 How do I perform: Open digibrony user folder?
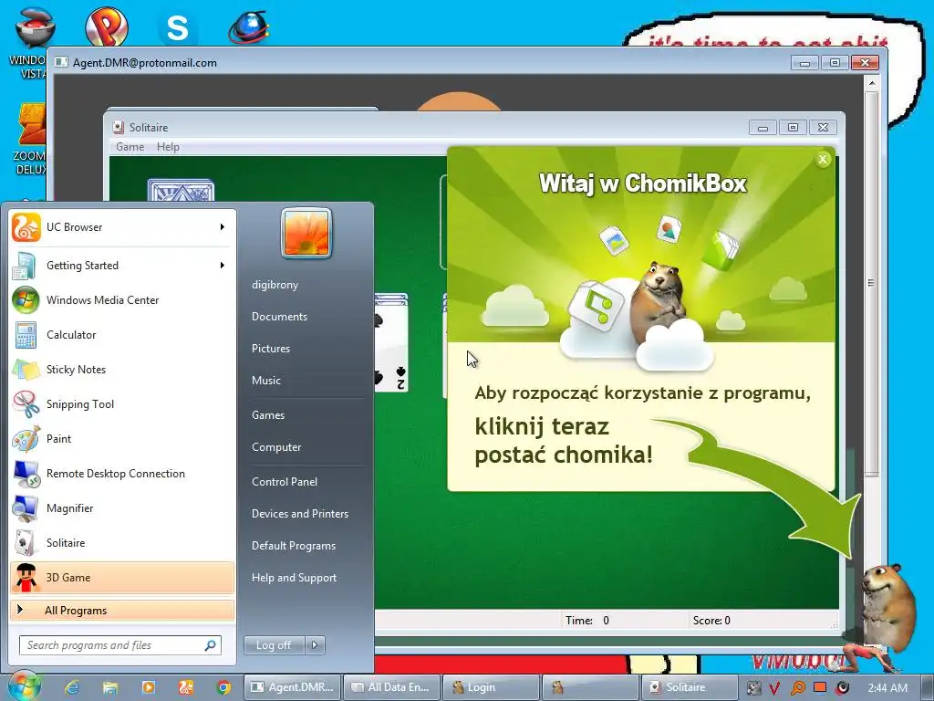[x=275, y=285]
